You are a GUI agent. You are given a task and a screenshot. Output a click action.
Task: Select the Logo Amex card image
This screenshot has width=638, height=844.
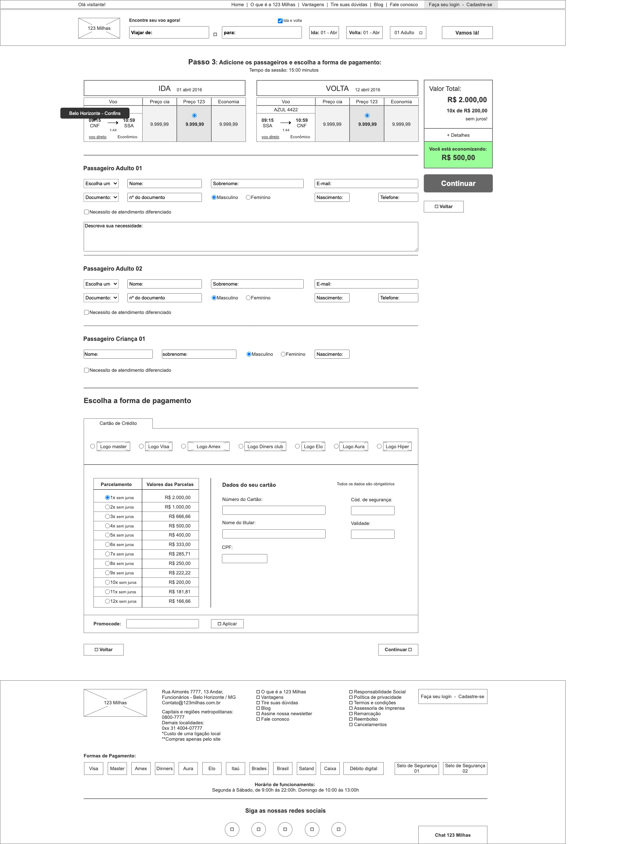coord(208,446)
